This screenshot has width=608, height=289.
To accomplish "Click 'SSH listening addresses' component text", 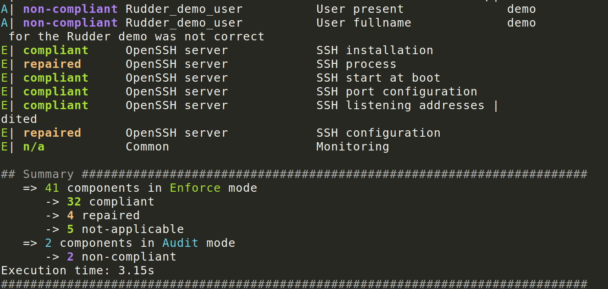I will [x=400, y=106].
